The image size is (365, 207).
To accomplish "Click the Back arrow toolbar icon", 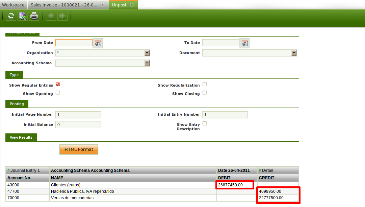I will pyautogui.click(x=51, y=16).
